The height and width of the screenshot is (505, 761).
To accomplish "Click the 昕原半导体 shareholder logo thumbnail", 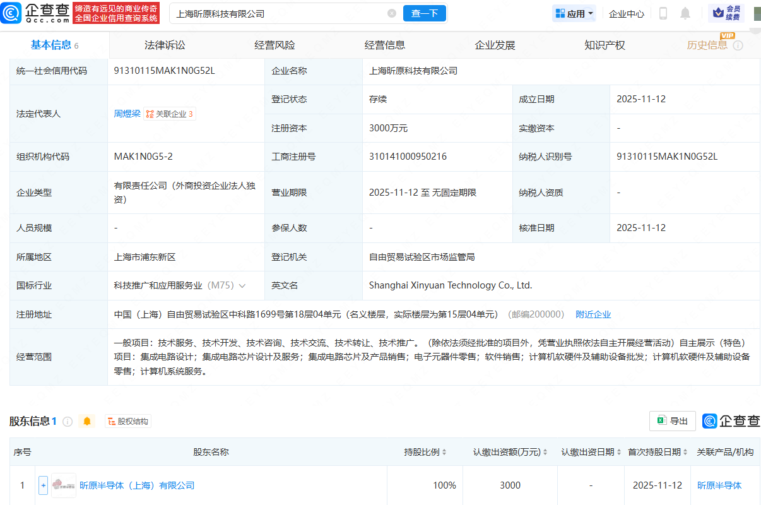I will click(x=64, y=485).
